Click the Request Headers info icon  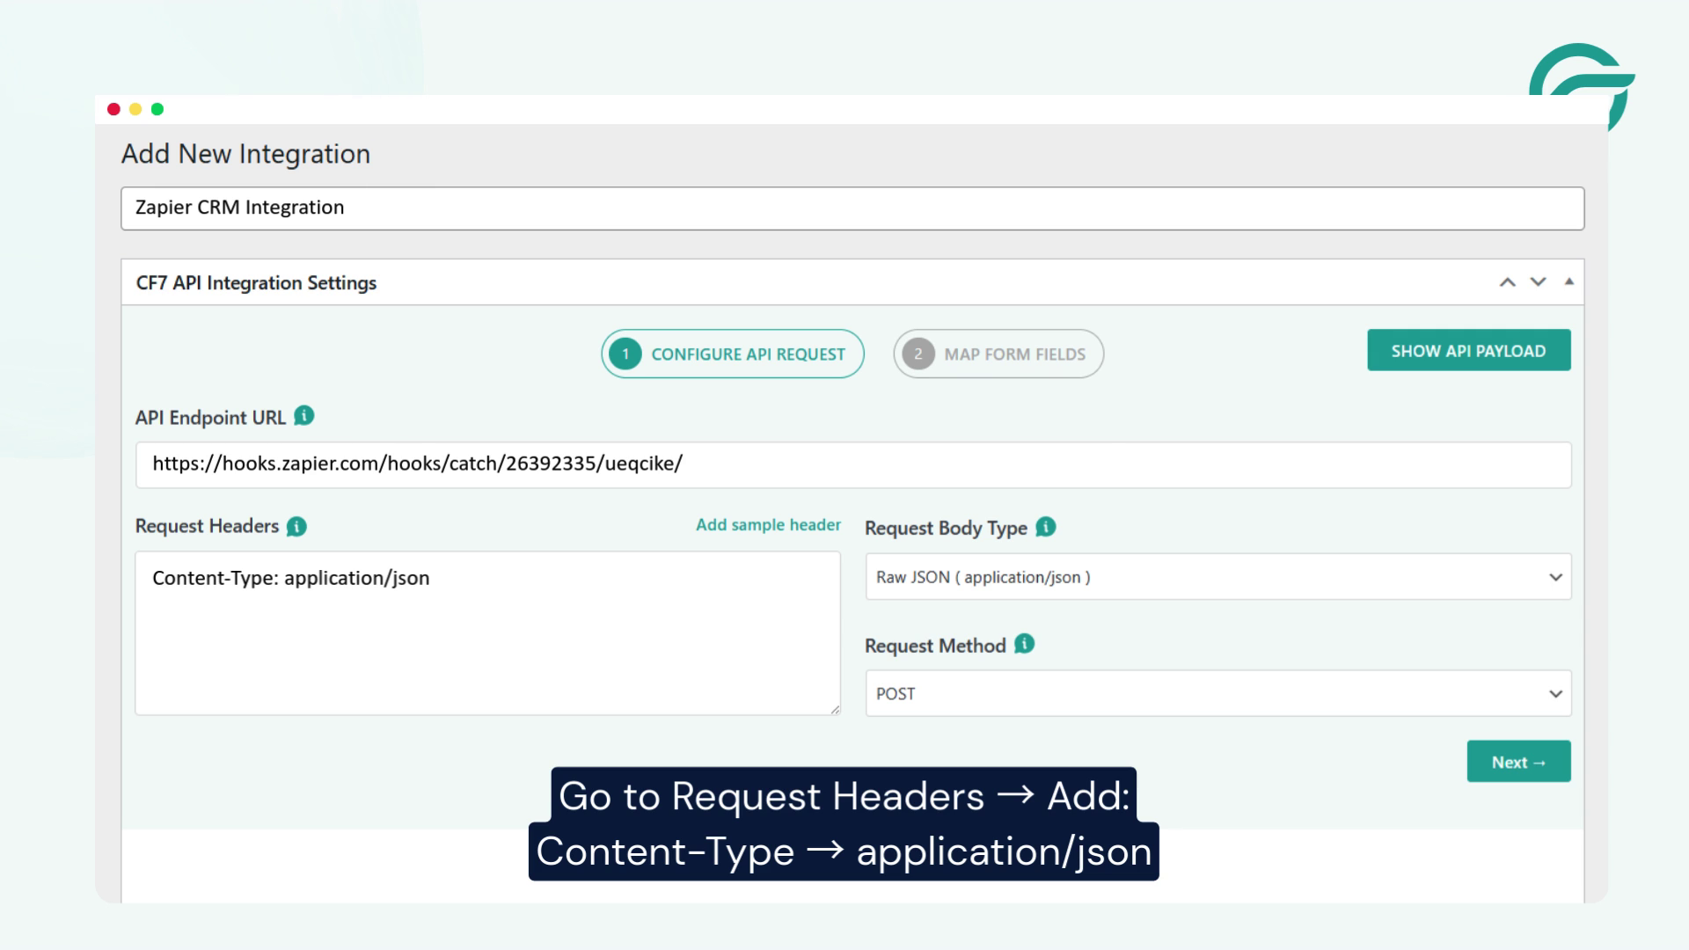point(296,526)
